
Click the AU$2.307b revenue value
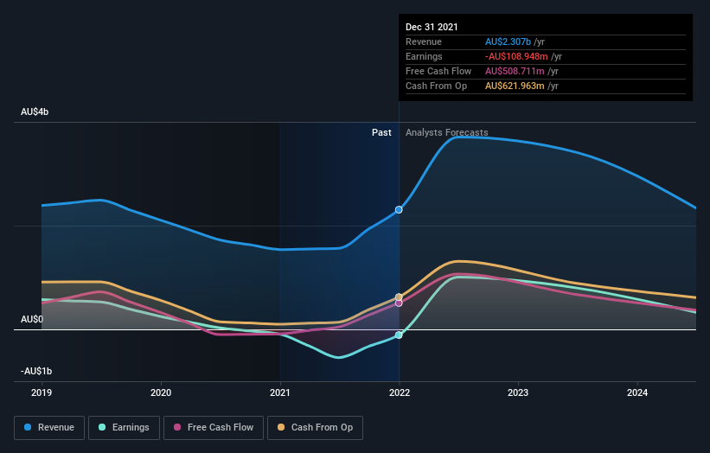point(508,41)
